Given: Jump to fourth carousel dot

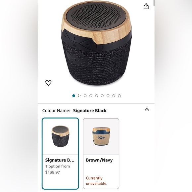Looking at the screenshot, I should (91, 96).
